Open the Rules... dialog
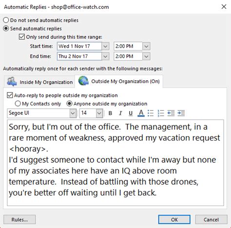The width and height of the screenshot is (231, 228). point(19,220)
